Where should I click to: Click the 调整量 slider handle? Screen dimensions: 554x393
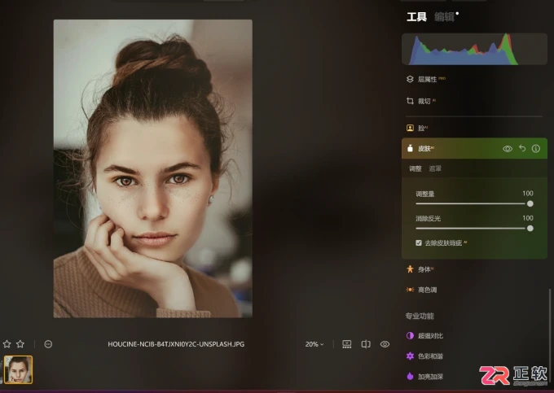pyautogui.click(x=530, y=203)
